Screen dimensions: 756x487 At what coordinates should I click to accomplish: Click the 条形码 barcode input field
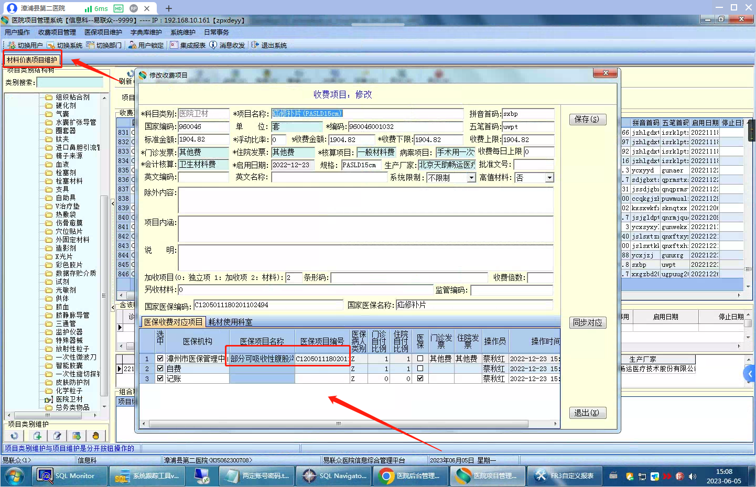point(409,278)
